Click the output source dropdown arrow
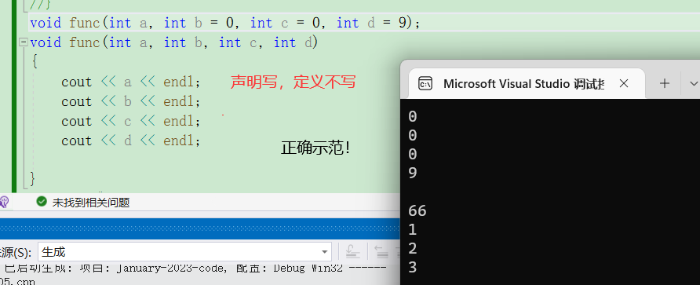This screenshot has width=700, height=285. pyautogui.click(x=325, y=252)
